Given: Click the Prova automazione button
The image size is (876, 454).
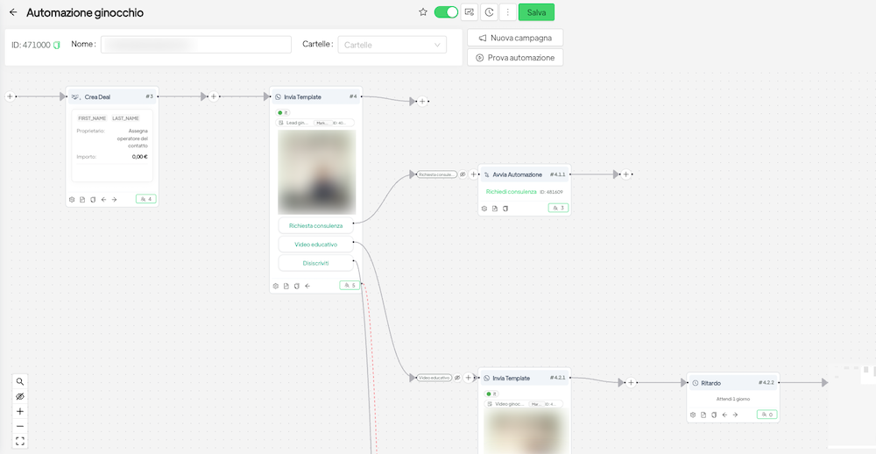Looking at the screenshot, I should [515, 58].
